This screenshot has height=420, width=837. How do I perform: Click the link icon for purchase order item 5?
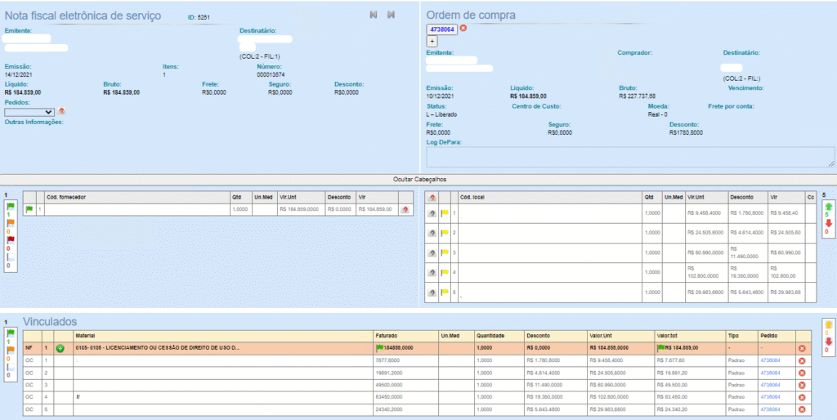[x=432, y=293]
